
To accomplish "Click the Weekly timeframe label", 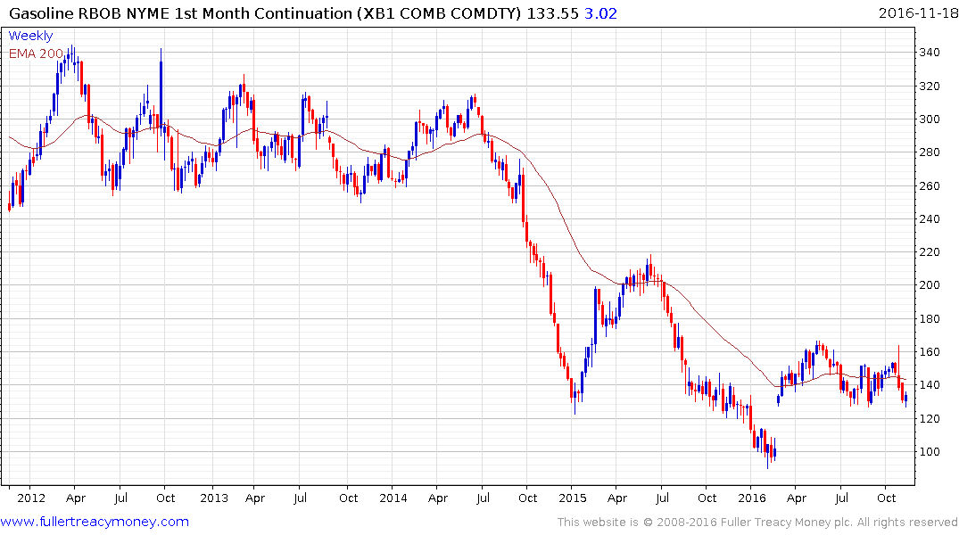I will 30,36.
